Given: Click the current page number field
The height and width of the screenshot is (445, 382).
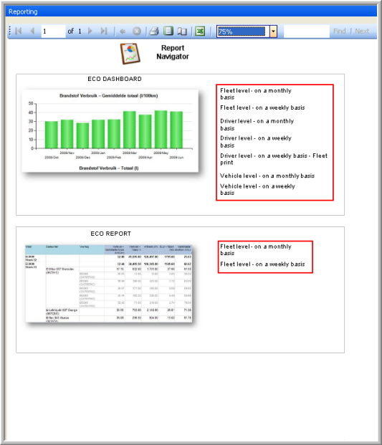Looking at the screenshot, I should (53, 32).
